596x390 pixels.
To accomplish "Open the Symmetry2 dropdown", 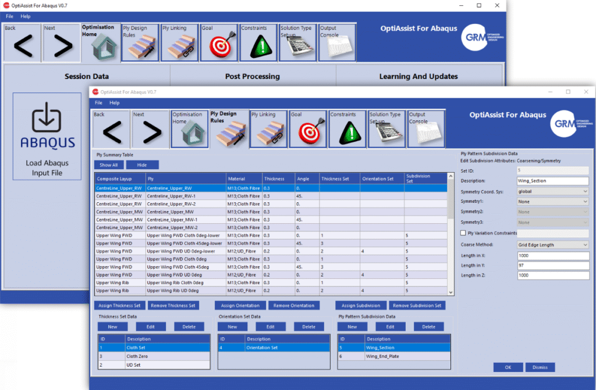I will coord(553,212).
